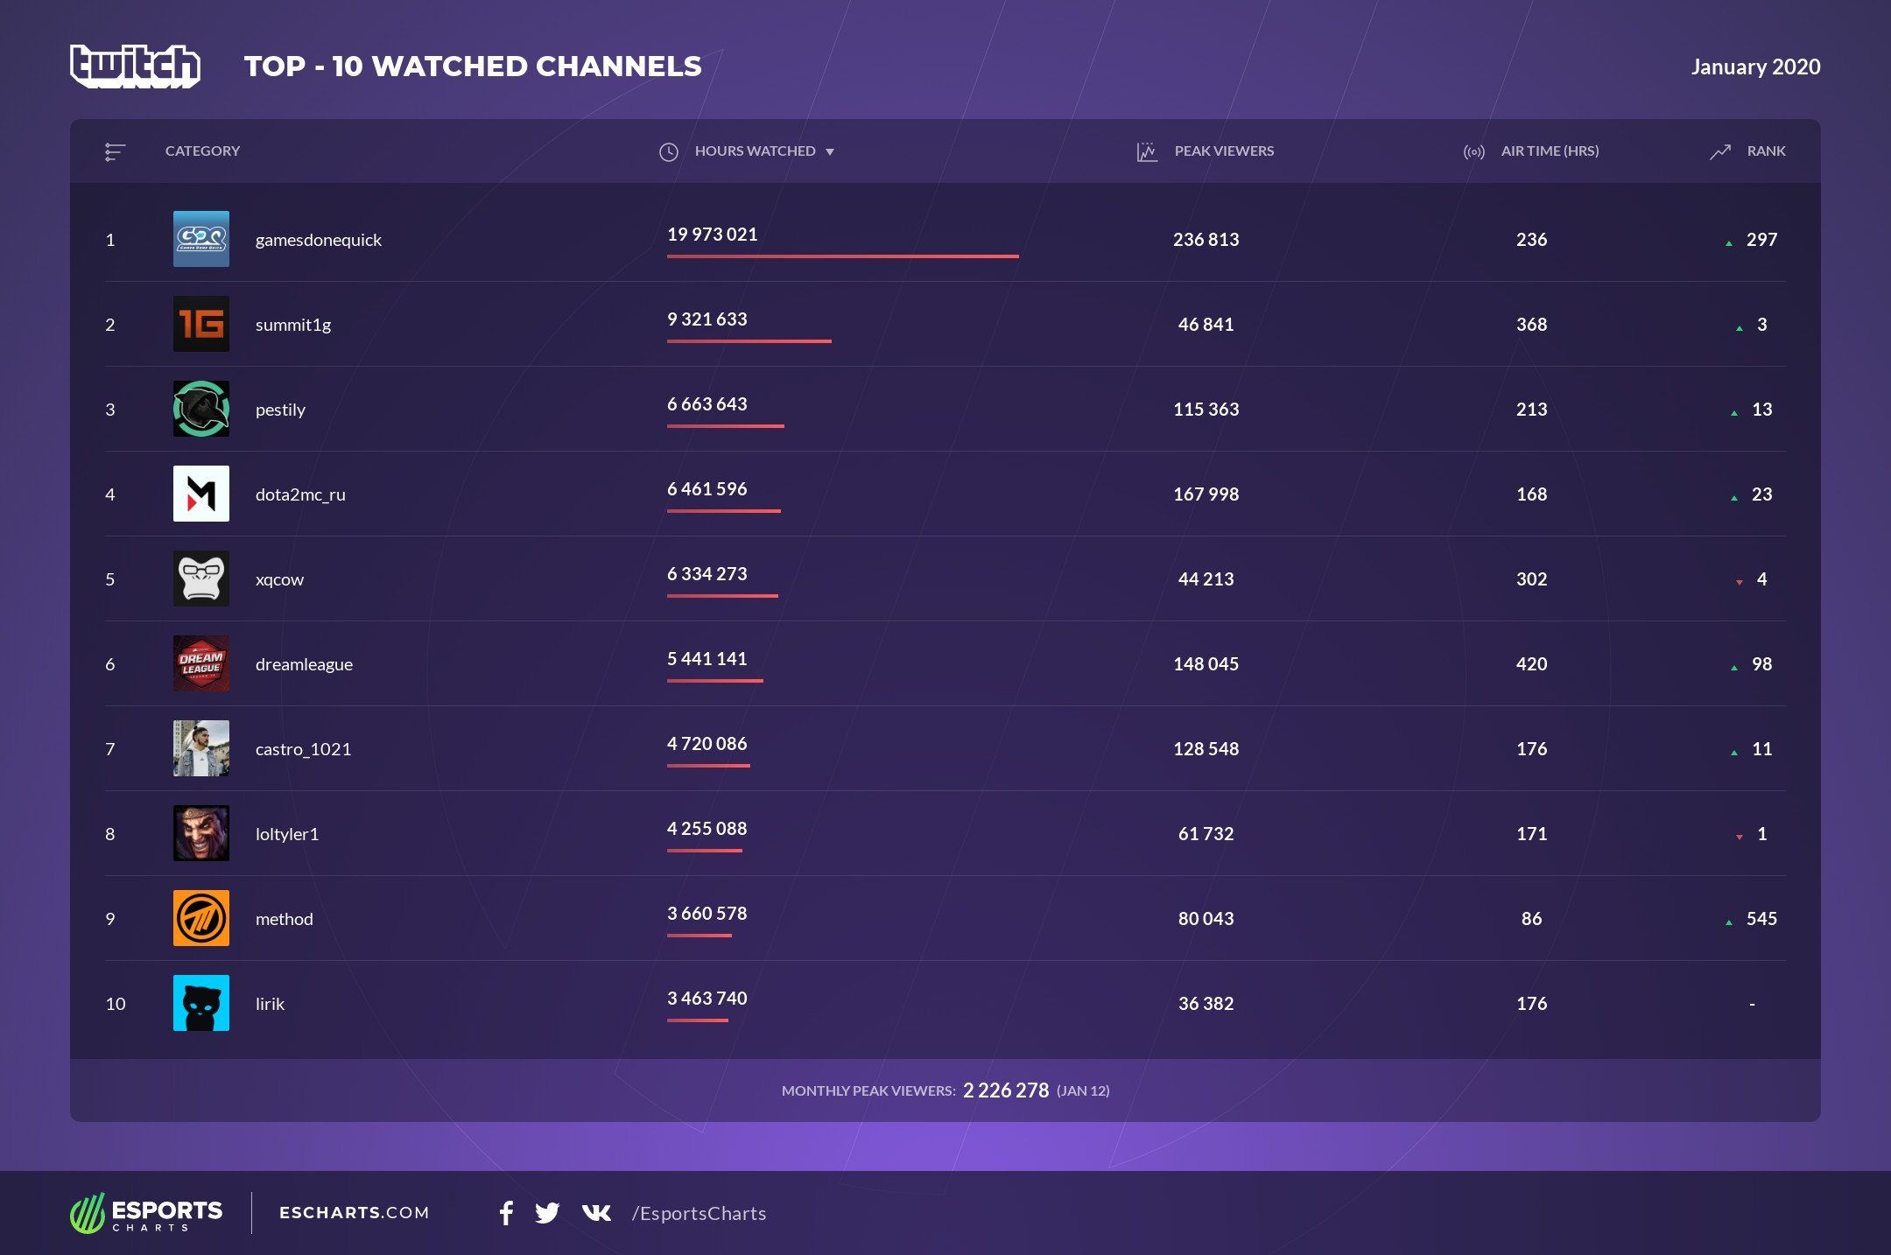Click the /EsportsCharts handle text
The height and width of the screenshot is (1255, 1891).
click(699, 1213)
